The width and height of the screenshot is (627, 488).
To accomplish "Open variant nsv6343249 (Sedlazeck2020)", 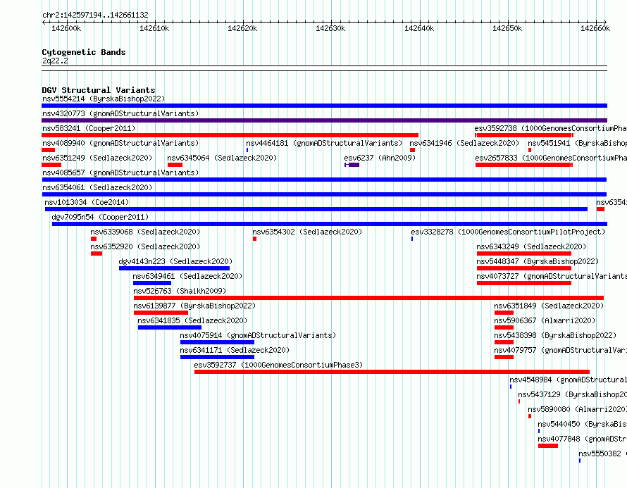I will [x=531, y=246].
